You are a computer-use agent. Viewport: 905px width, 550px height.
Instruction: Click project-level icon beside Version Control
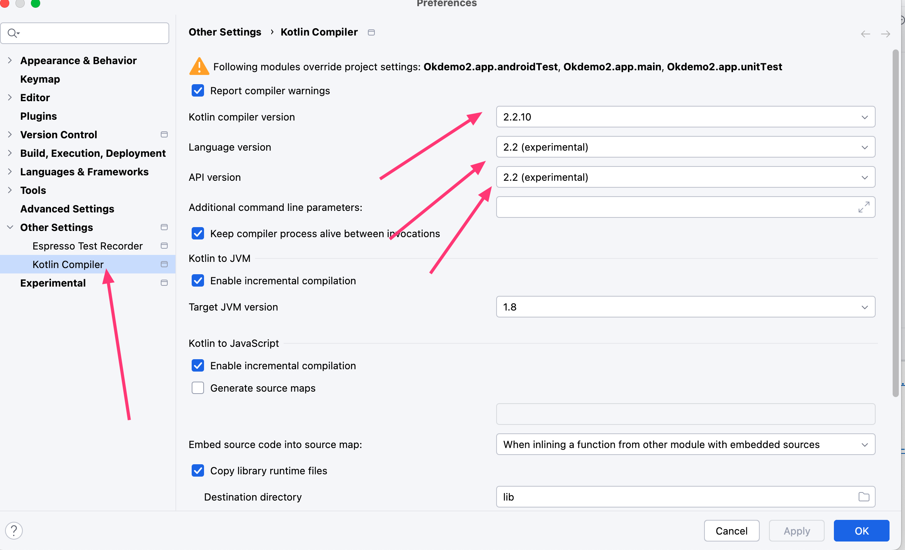point(164,134)
